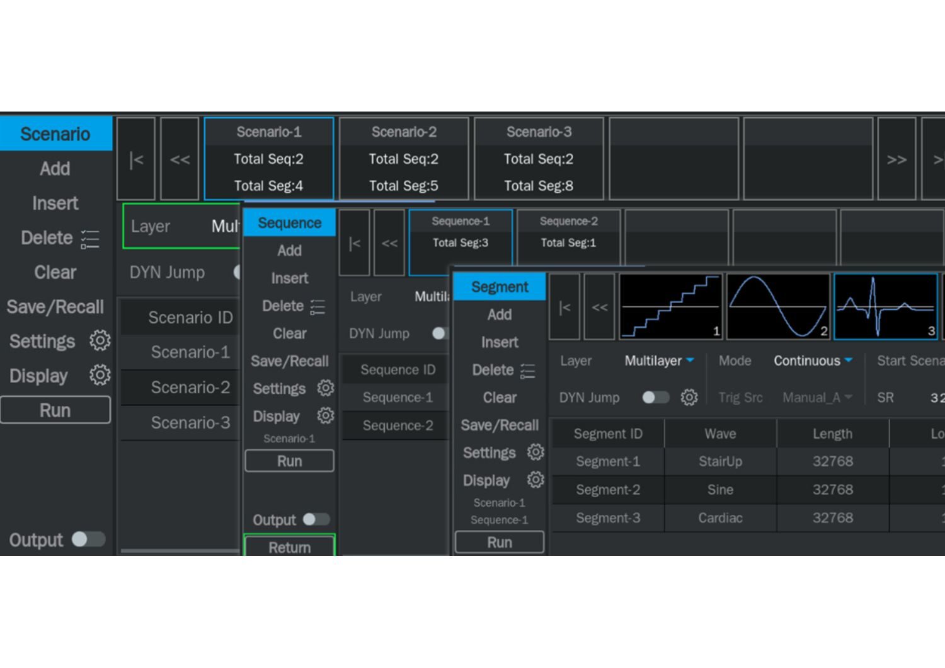Screen dimensions: 945x668
Task: Go to previous sequences with << button
Action: click(x=389, y=243)
